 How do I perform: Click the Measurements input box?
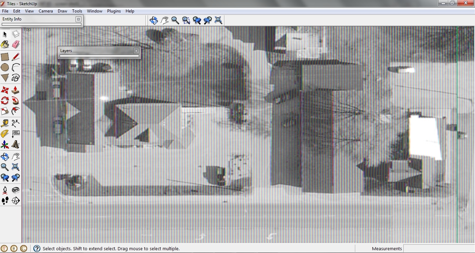438,248
